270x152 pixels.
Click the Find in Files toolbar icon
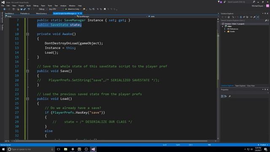pyautogui.click(x=84, y=9)
